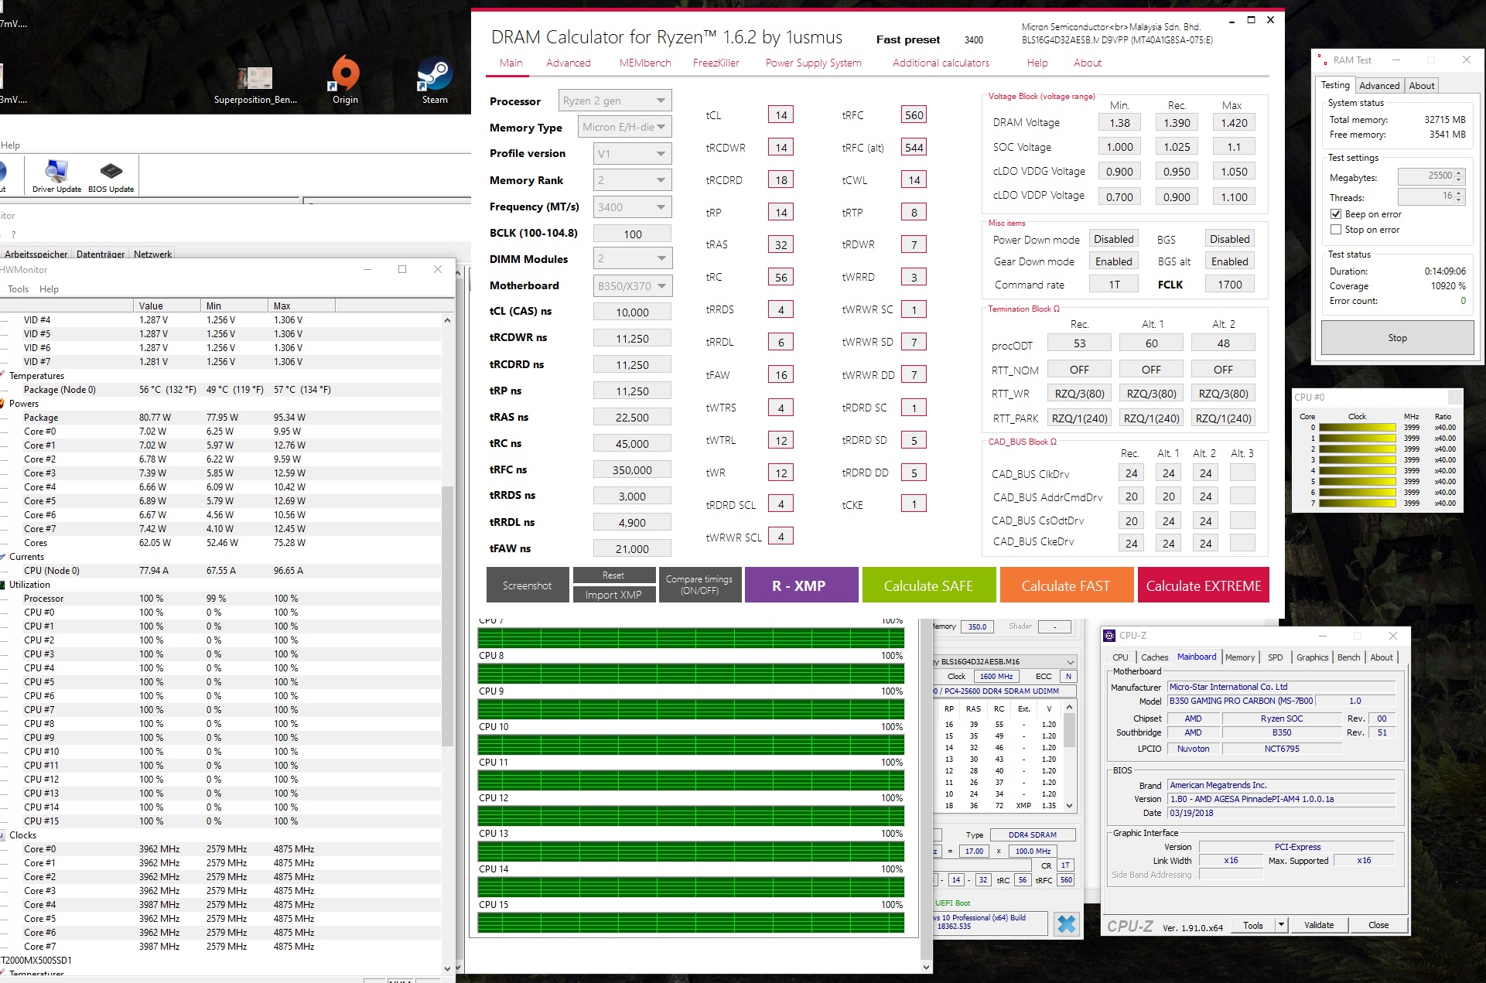Enable the Stop on error checkbox

pyautogui.click(x=1336, y=230)
